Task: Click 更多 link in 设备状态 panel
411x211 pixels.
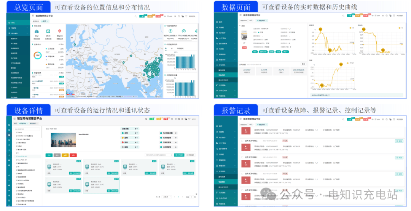Action: [61, 44]
